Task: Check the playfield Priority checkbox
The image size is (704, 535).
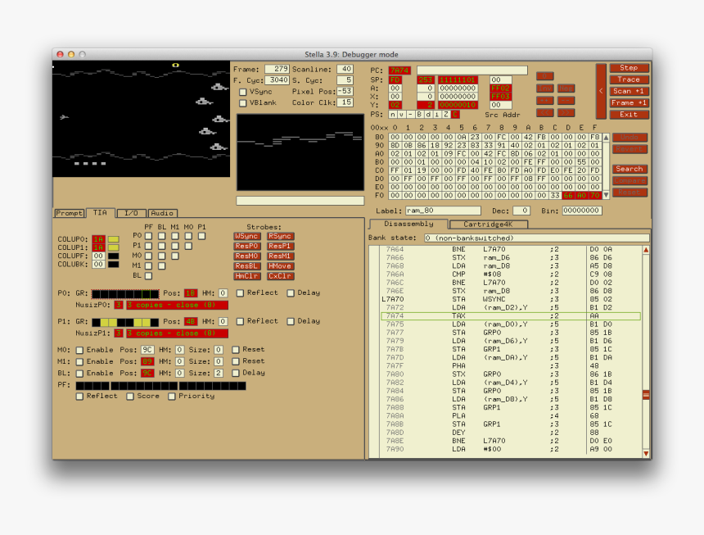Action: point(172,397)
